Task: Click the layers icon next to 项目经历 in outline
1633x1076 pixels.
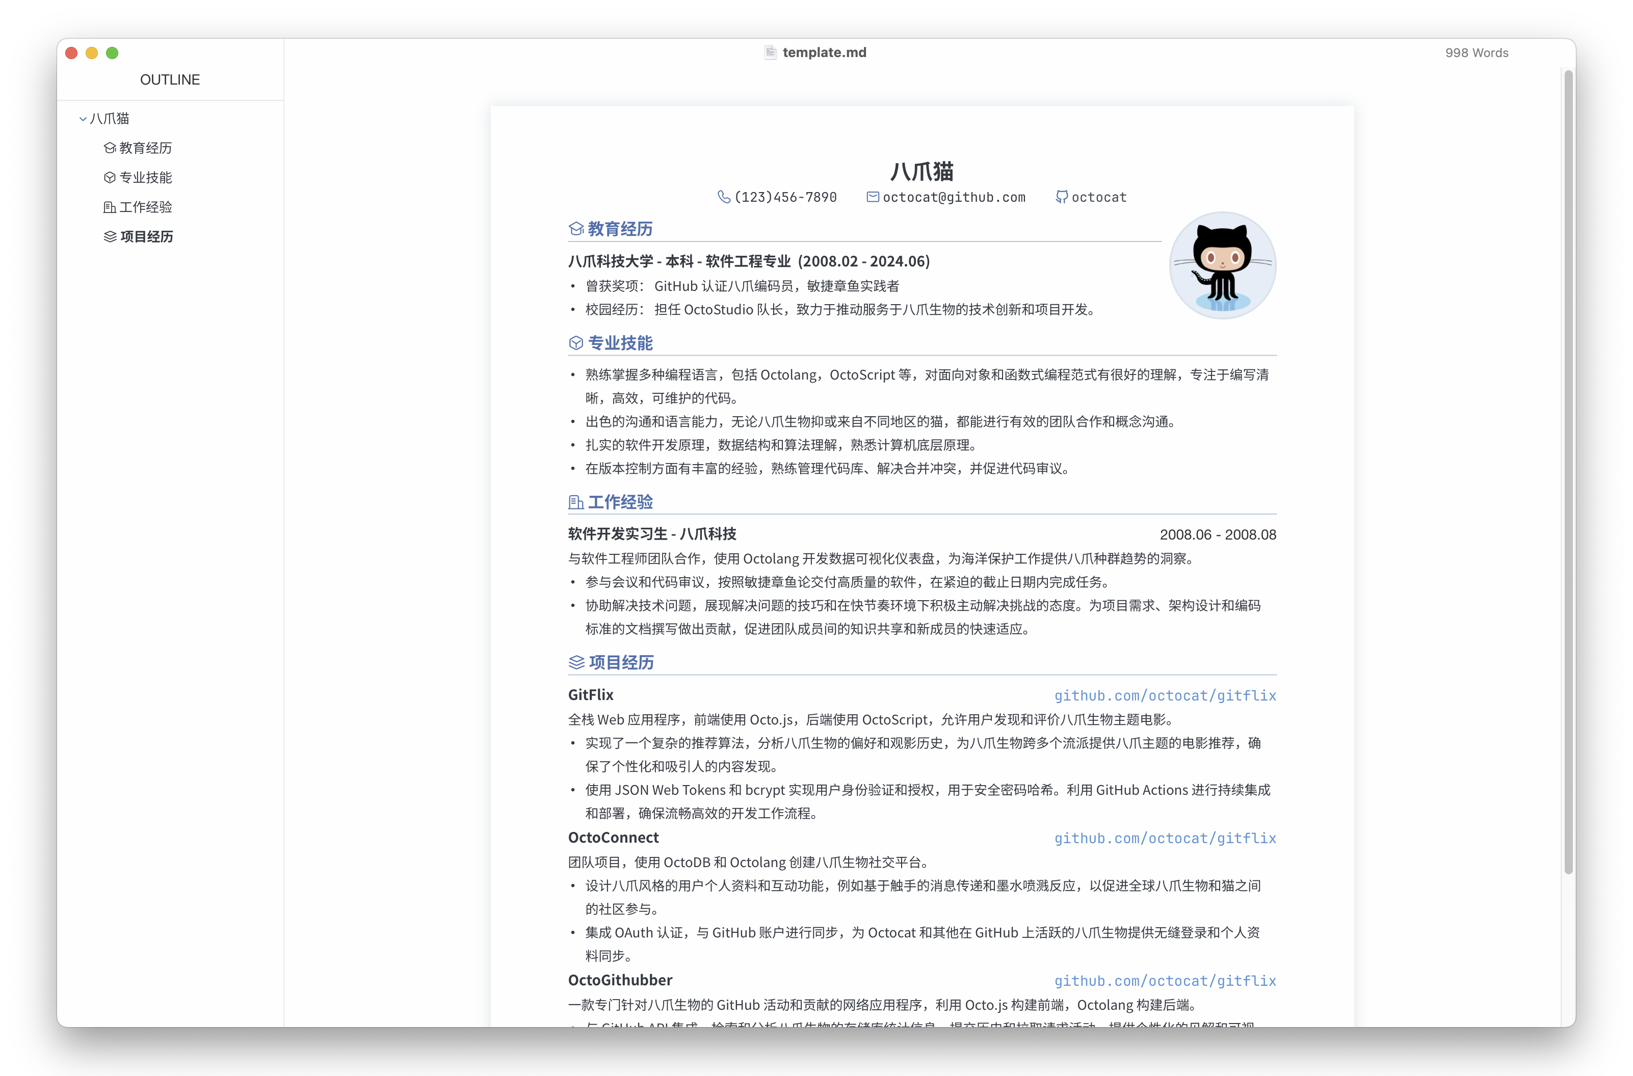Action: (110, 237)
